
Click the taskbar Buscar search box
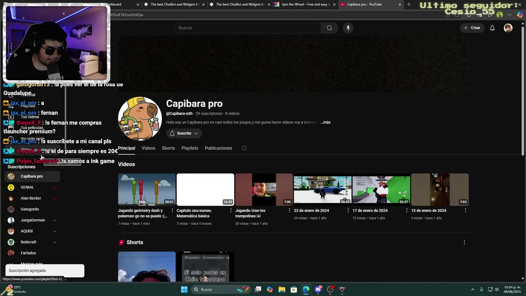pyautogui.click(x=221, y=289)
